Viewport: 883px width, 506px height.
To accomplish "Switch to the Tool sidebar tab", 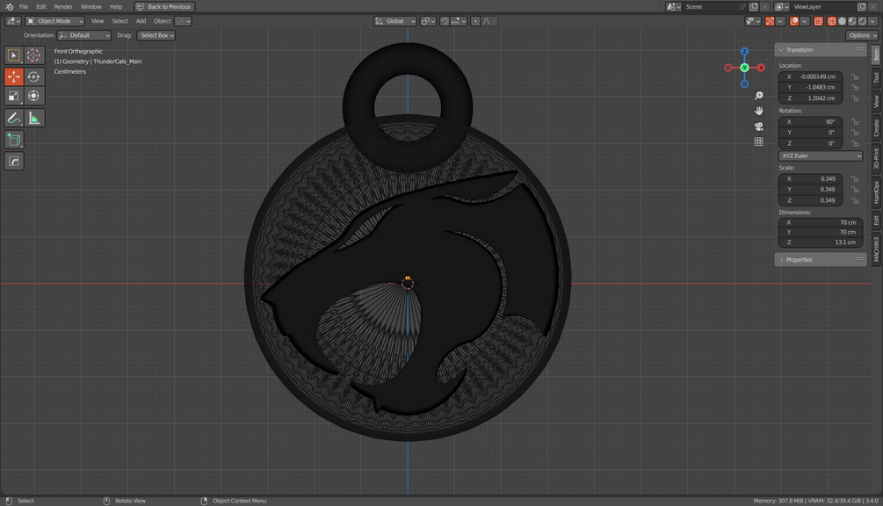I will coord(876,77).
